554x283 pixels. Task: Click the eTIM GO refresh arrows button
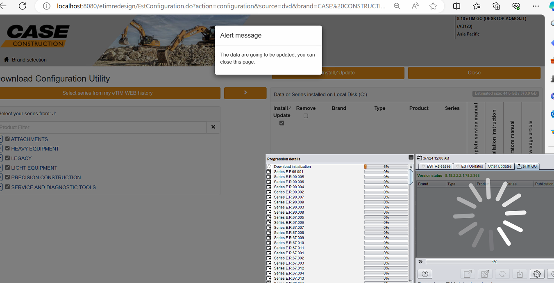click(502, 274)
